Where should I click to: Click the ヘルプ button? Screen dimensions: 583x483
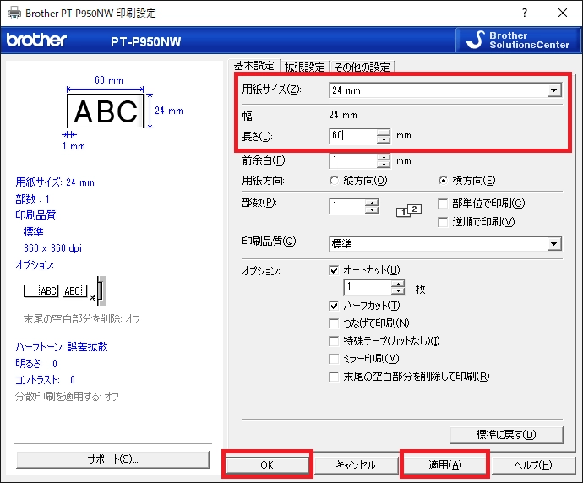[x=533, y=464]
